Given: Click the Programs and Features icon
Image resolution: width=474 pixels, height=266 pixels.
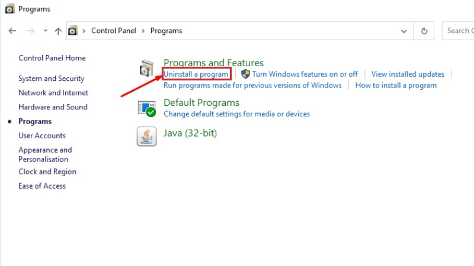Looking at the screenshot, I should point(146,69).
